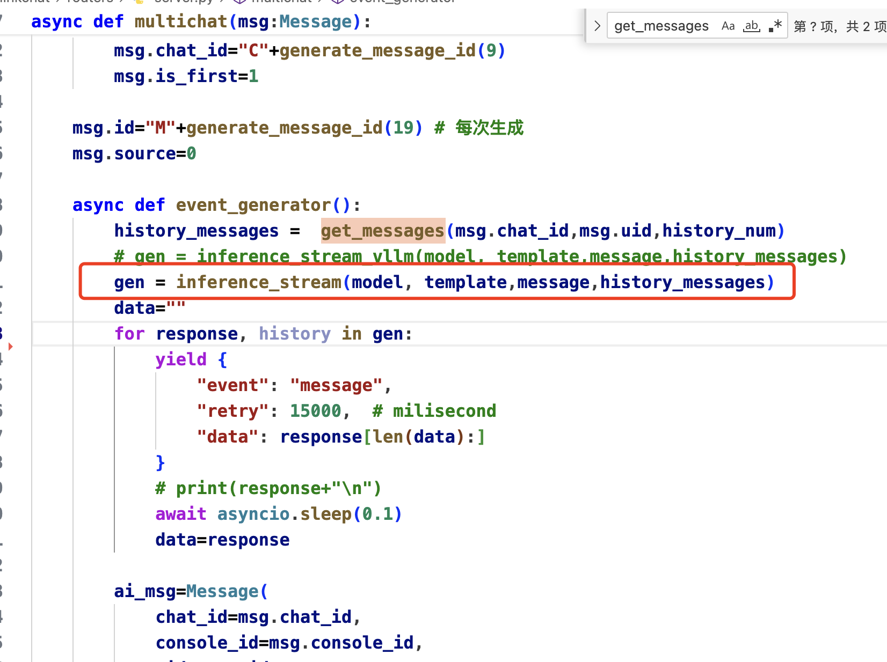Click inference_stream function name in gen line
This screenshot has height=662, width=887.
click(x=259, y=282)
